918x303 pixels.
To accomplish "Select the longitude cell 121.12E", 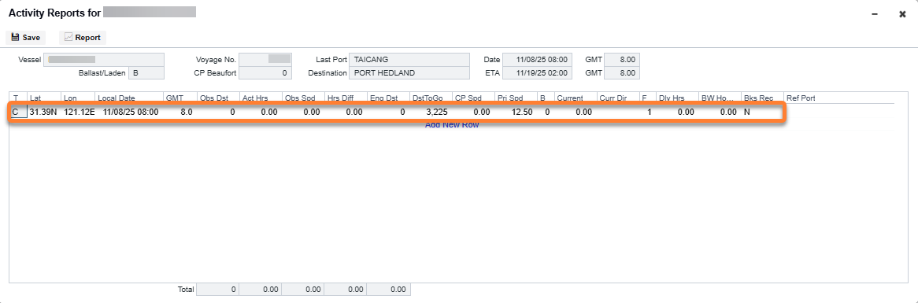I will (x=78, y=112).
